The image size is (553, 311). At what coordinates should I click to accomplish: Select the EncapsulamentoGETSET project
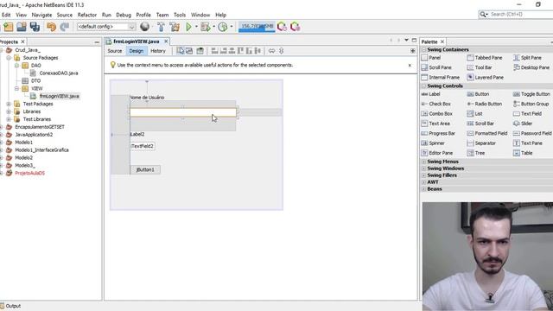(40, 127)
